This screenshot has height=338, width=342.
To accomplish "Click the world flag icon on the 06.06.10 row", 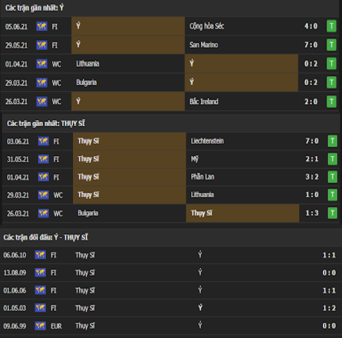I will pyautogui.click(x=40, y=255).
